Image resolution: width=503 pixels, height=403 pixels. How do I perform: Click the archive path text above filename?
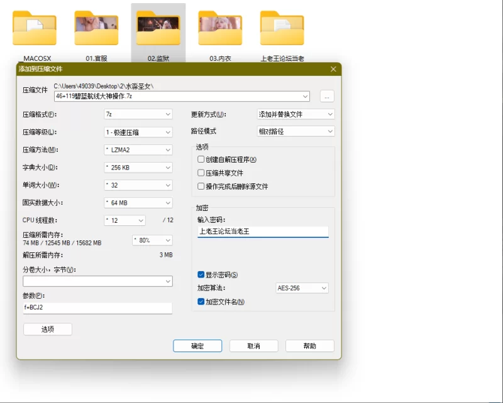(x=104, y=86)
